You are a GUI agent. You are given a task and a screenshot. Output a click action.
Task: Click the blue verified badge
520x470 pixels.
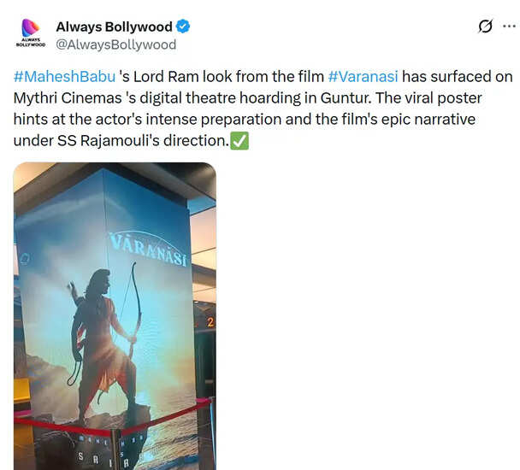point(183,26)
